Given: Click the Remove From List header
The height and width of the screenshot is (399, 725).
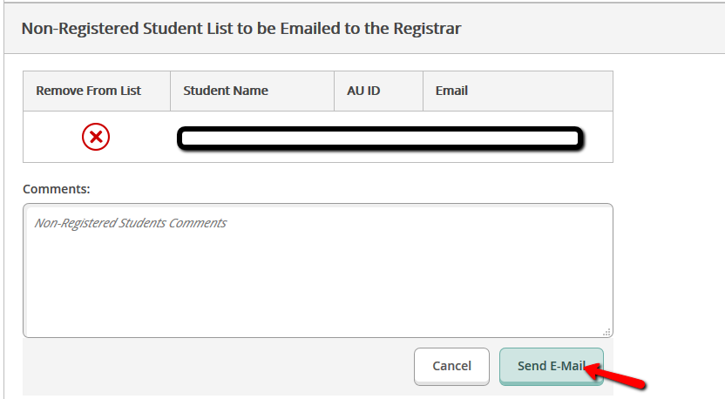Looking at the screenshot, I should 88,91.
